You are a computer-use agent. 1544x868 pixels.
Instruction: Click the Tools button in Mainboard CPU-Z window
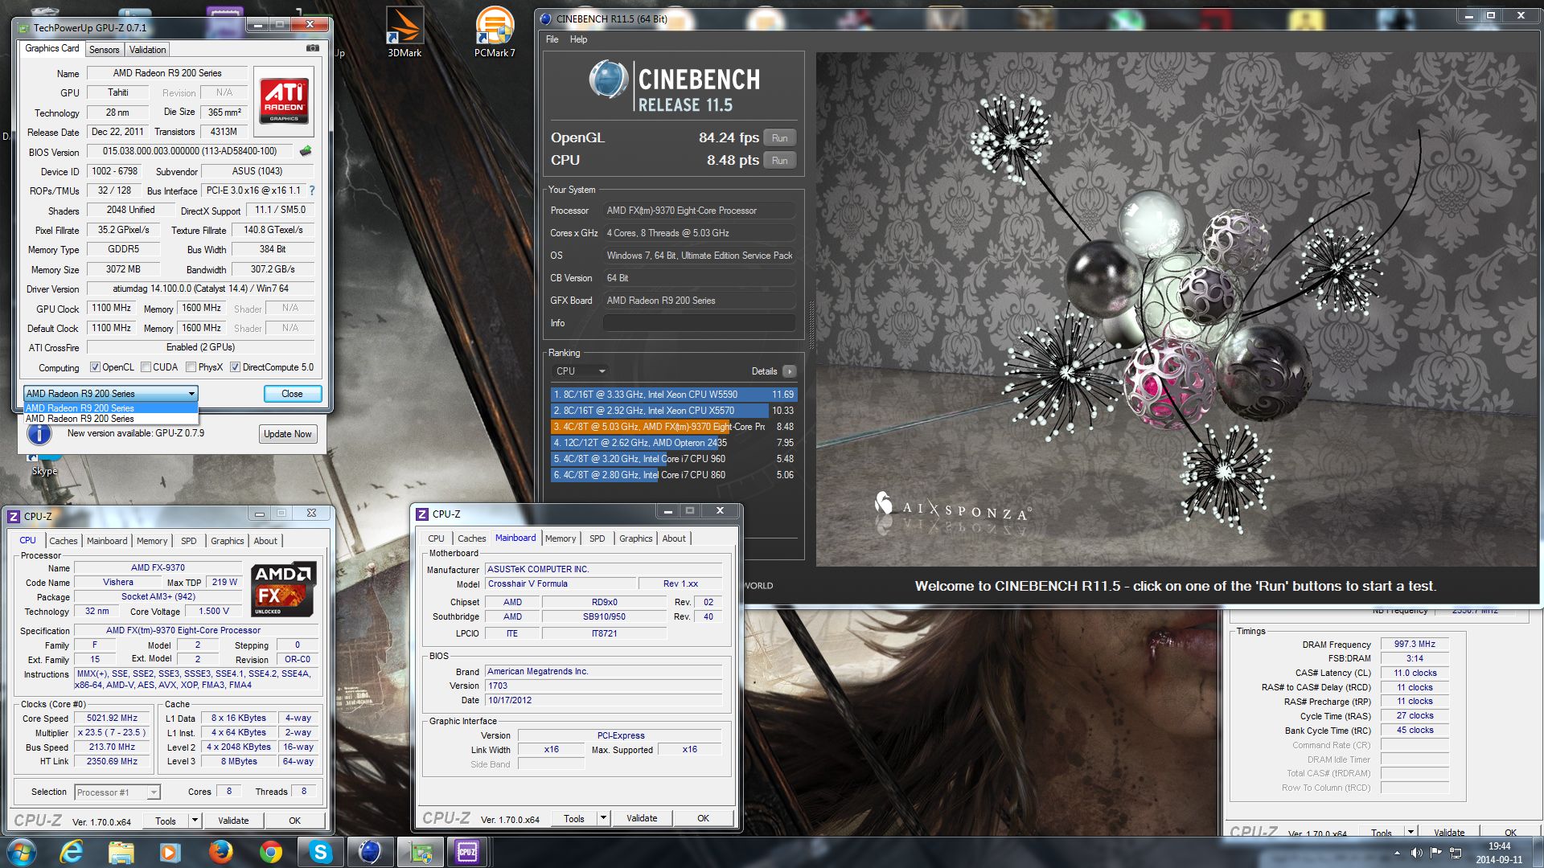(x=574, y=818)
